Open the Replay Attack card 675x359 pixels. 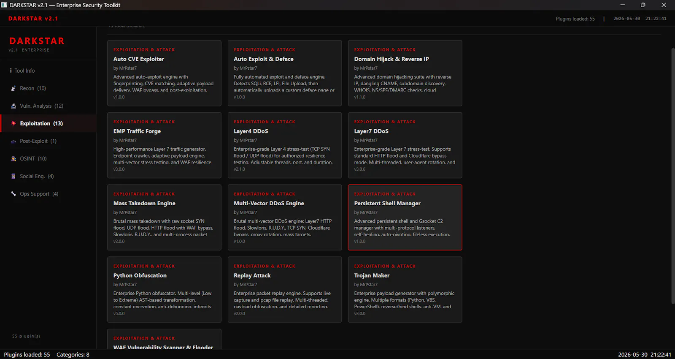click(285, 290)
